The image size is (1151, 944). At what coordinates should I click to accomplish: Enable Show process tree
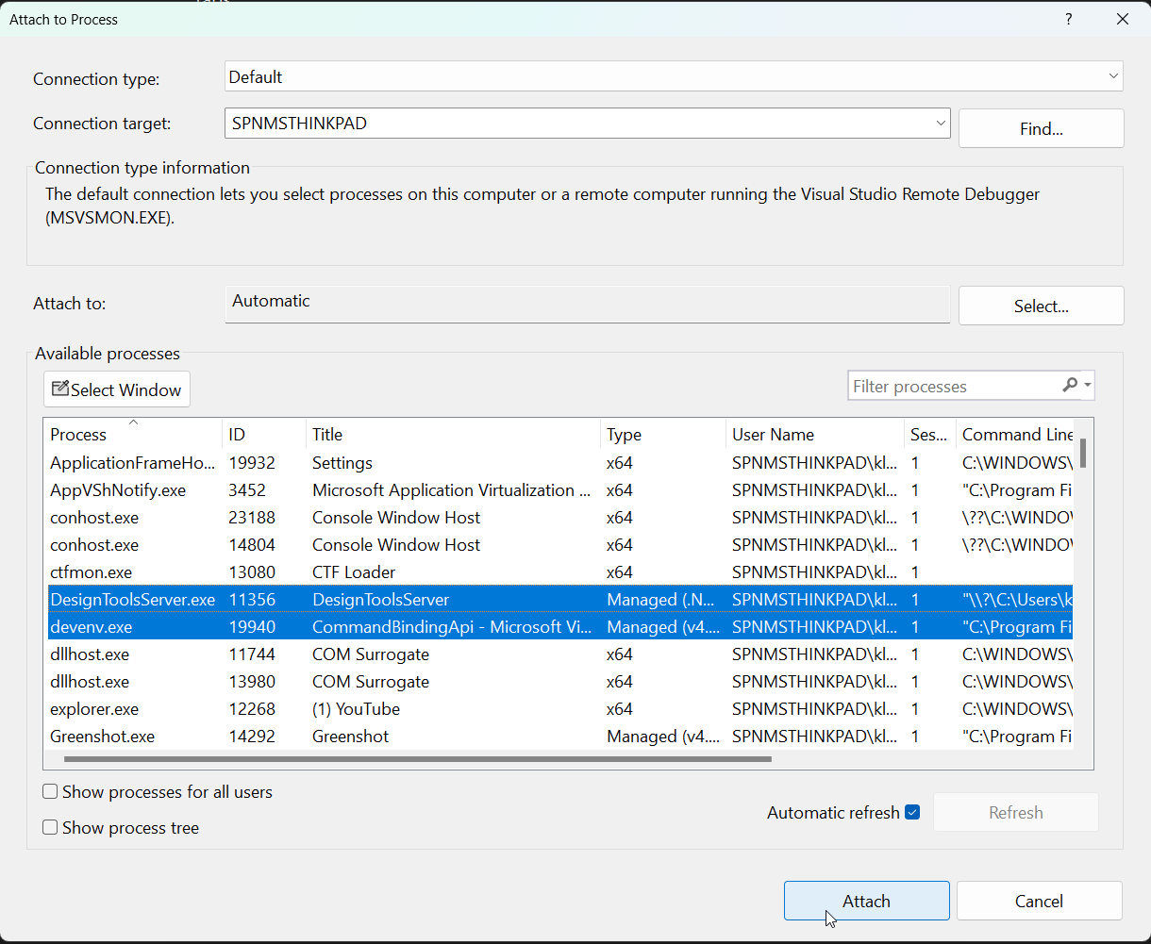pos(49,827)
